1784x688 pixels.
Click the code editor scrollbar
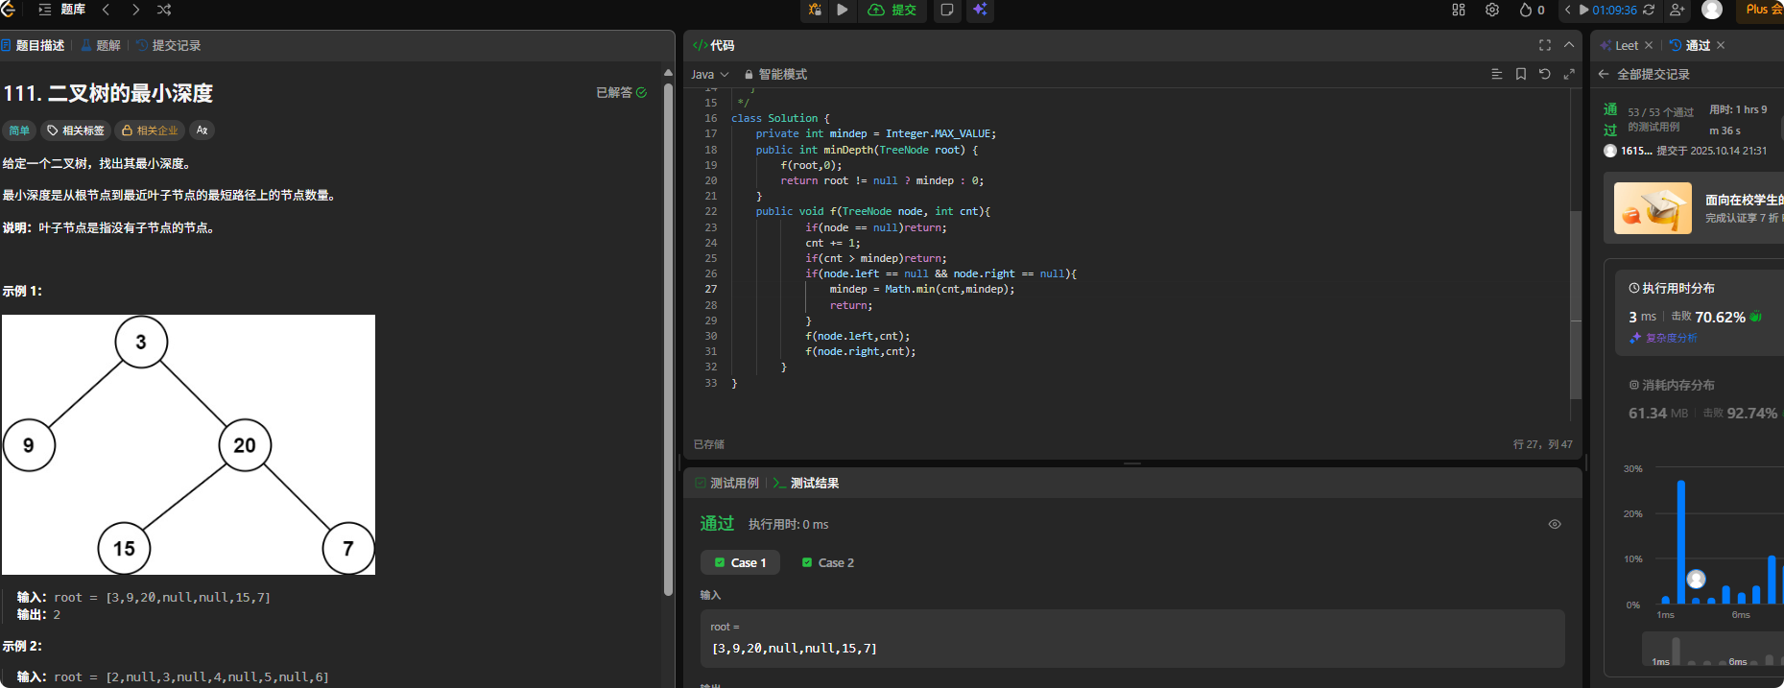click(1575, 305)
